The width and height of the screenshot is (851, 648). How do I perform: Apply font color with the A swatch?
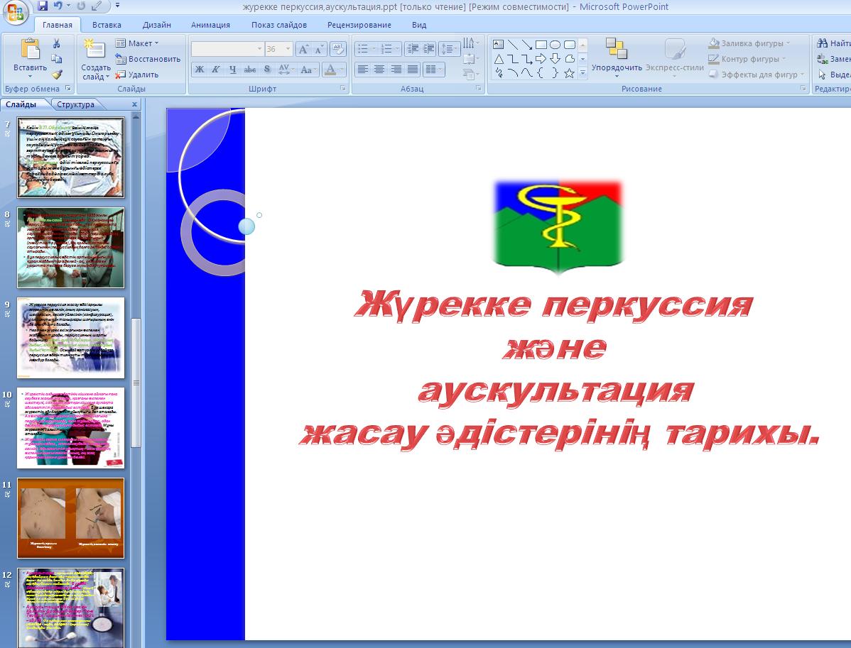tap(333, 70)
